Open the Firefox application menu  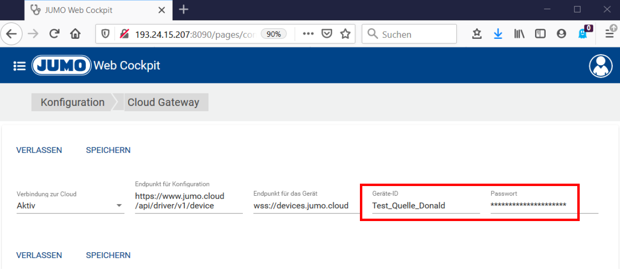[x=609, y=34]
